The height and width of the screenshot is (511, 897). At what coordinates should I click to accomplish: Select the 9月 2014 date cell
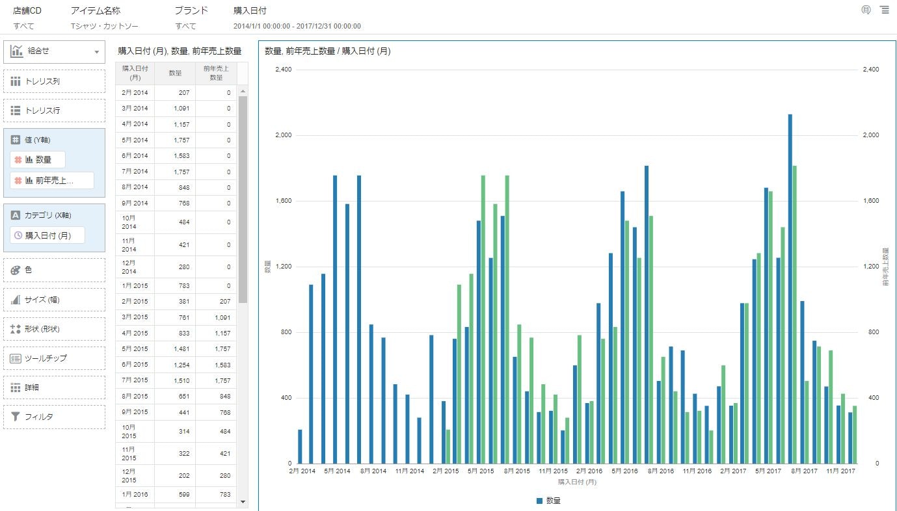(135, 203)
